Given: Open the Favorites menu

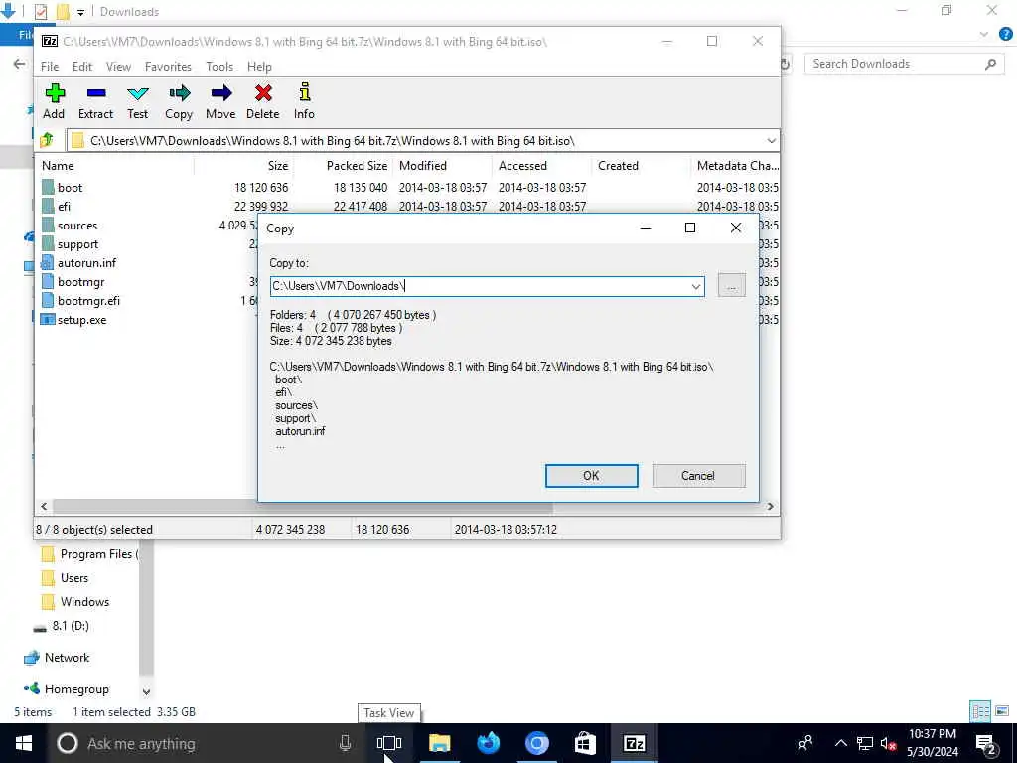Looking at the screenshot, I should (168, 67).
